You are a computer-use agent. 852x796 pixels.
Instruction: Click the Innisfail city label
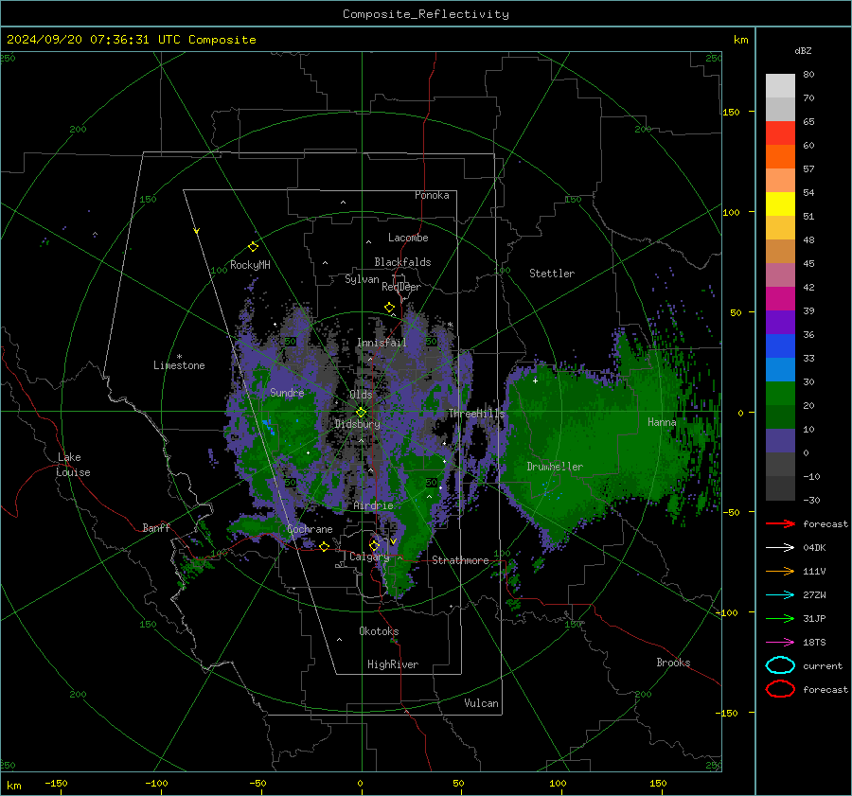coord(382,343)
